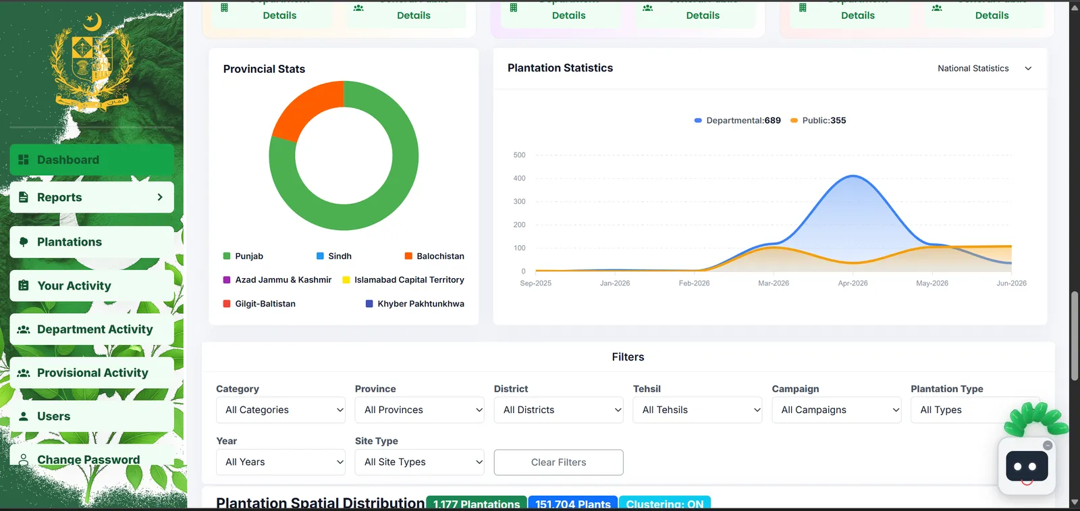Viewport: 1080px width, 511px height.
Task: Open the Plantation Type dropdown
Action: [975, 410]
